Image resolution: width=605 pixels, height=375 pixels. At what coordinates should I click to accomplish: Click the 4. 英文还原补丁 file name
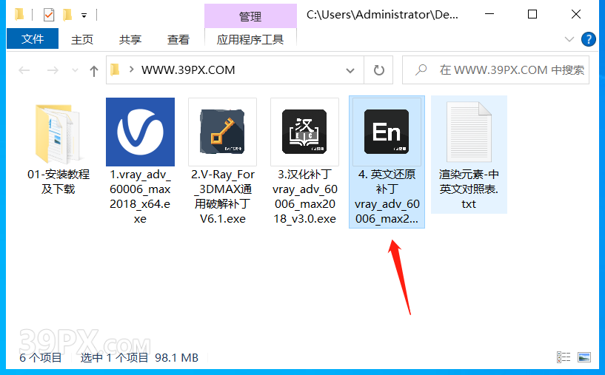pyautogui.click(x=387, y=197)
